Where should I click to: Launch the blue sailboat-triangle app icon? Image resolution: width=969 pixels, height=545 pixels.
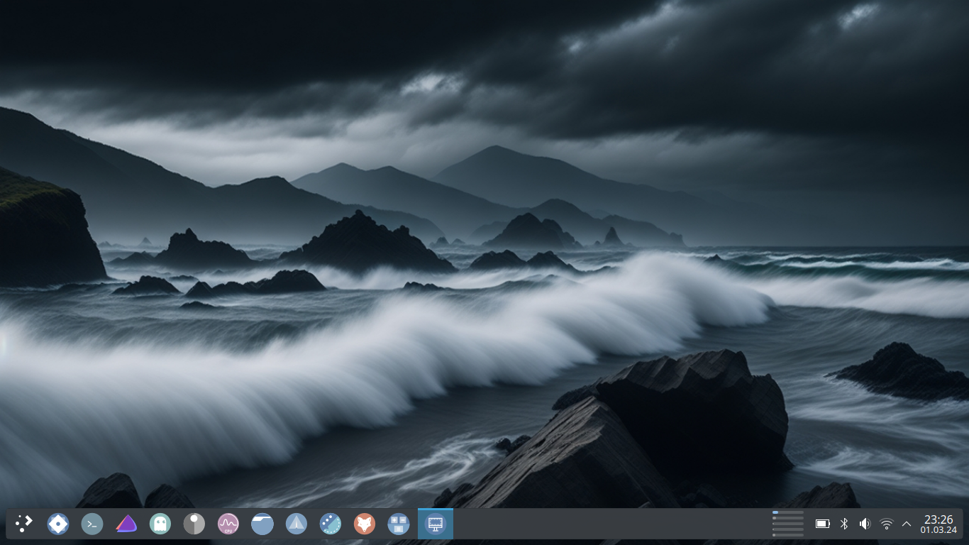[x=297, y=524]
